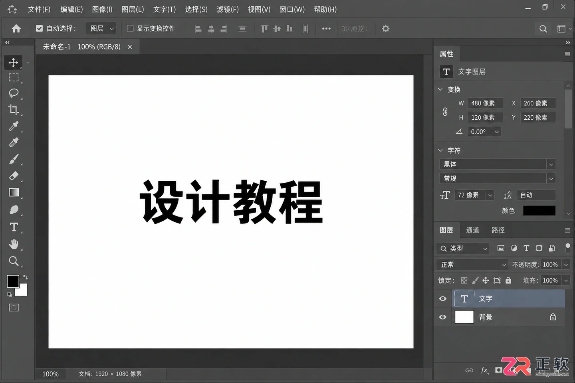Hide the 文字 layer

click(443, 299)
